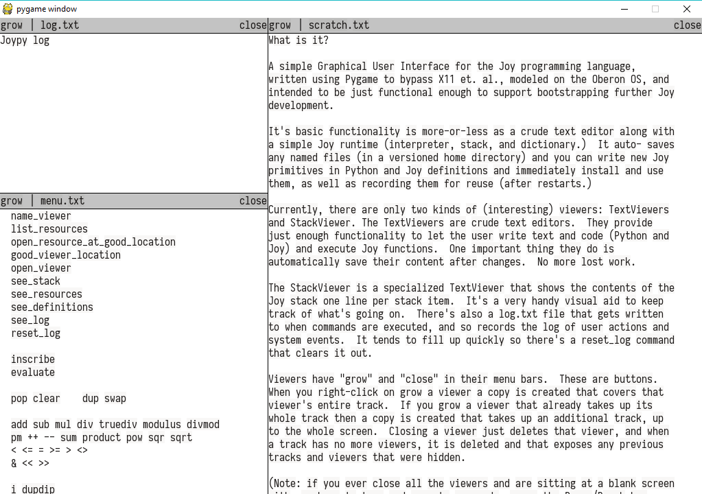The height and width of the screenshot is (494, 702).
Task: Execute the evaluate command
Action: click(x=32, y=372)
